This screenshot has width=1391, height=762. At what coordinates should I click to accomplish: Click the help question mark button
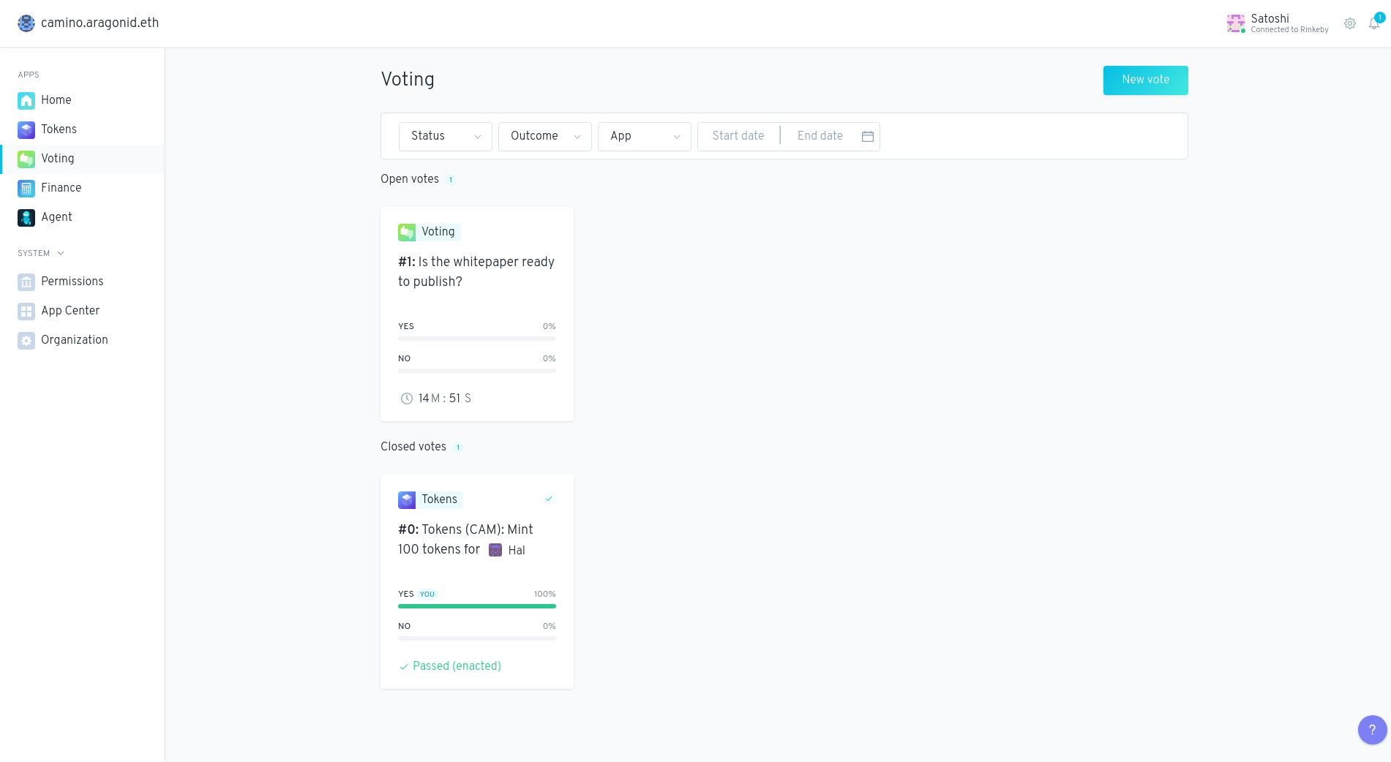[1372, 729]
